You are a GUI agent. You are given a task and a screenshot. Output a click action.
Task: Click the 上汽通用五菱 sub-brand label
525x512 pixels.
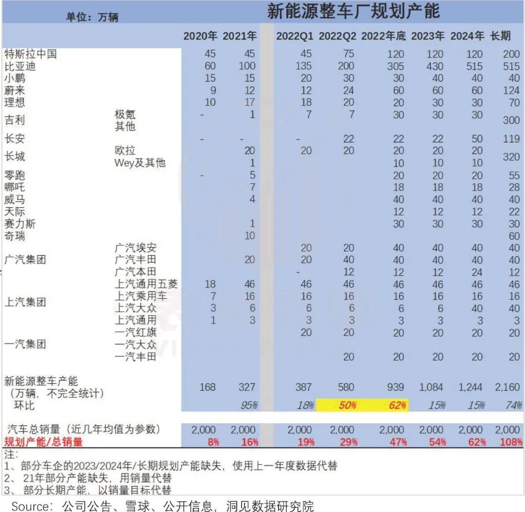(146, 284)
